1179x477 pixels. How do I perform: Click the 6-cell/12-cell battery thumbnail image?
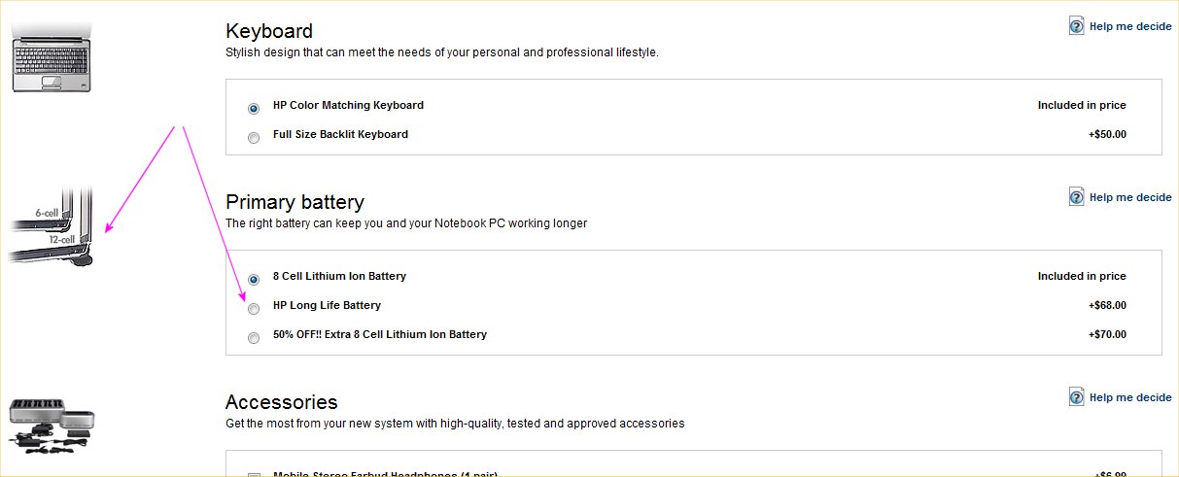52,228
